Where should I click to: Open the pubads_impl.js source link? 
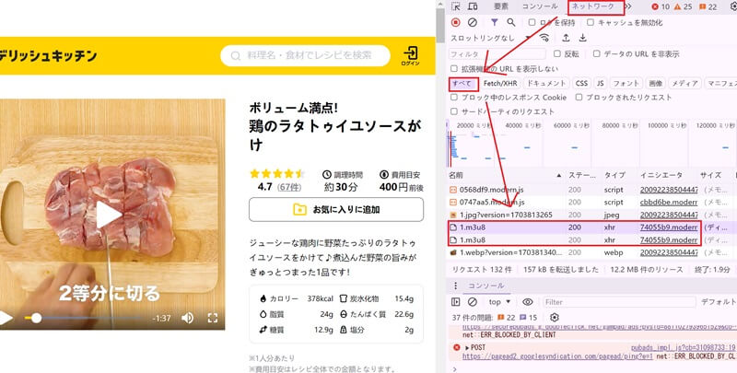click(x=683, y=347)
